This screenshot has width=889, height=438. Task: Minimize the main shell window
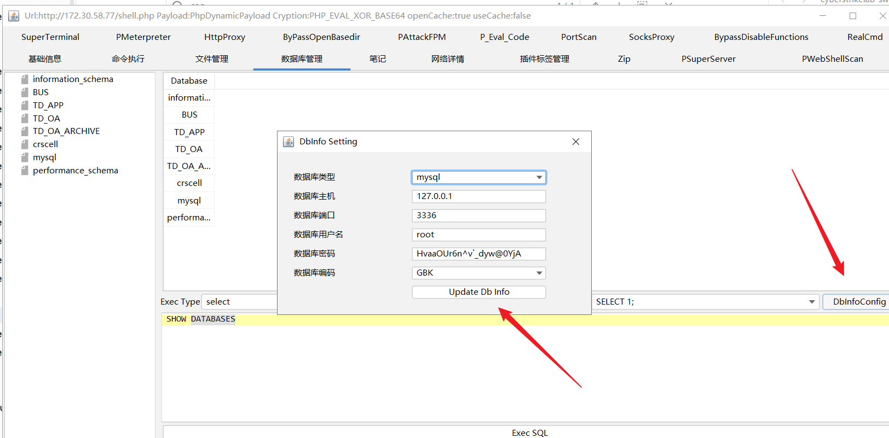(x=823, y=16)
